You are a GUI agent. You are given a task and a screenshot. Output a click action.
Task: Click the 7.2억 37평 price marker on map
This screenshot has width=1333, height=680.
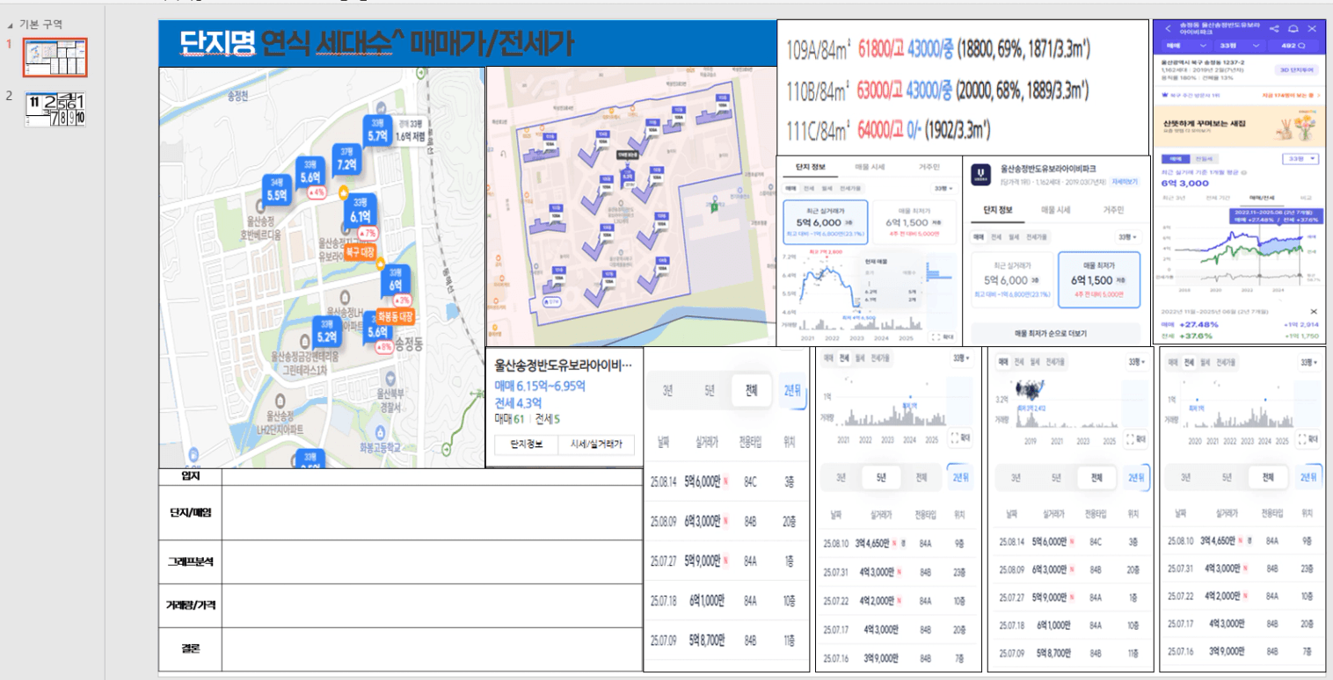coord(347,159)
